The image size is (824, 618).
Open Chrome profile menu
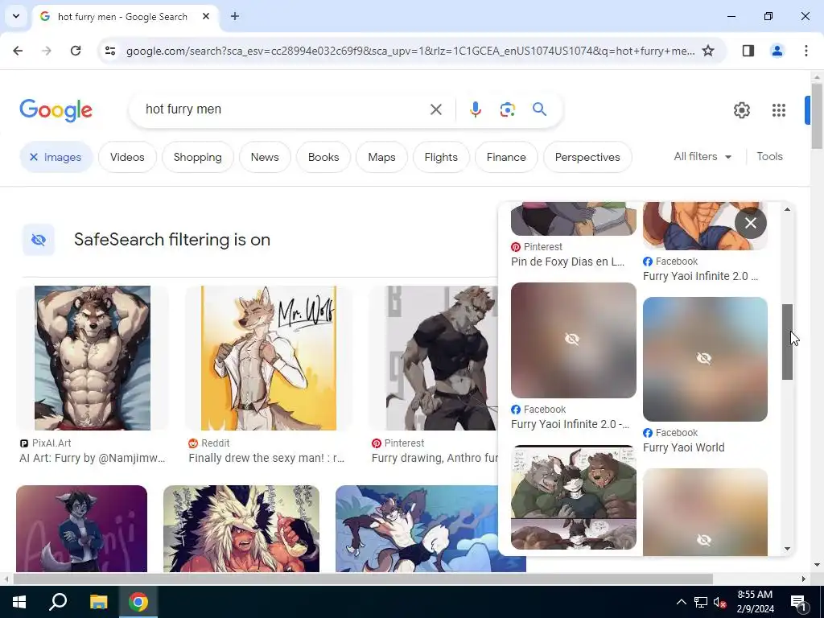tap(777, 51)
